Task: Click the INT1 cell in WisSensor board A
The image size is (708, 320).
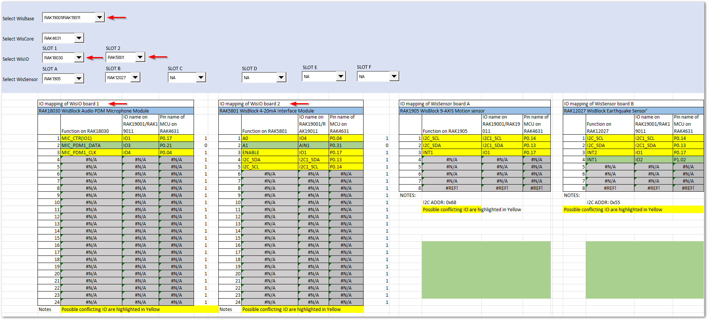Action: pyautogui.click(x=452, y=152)
